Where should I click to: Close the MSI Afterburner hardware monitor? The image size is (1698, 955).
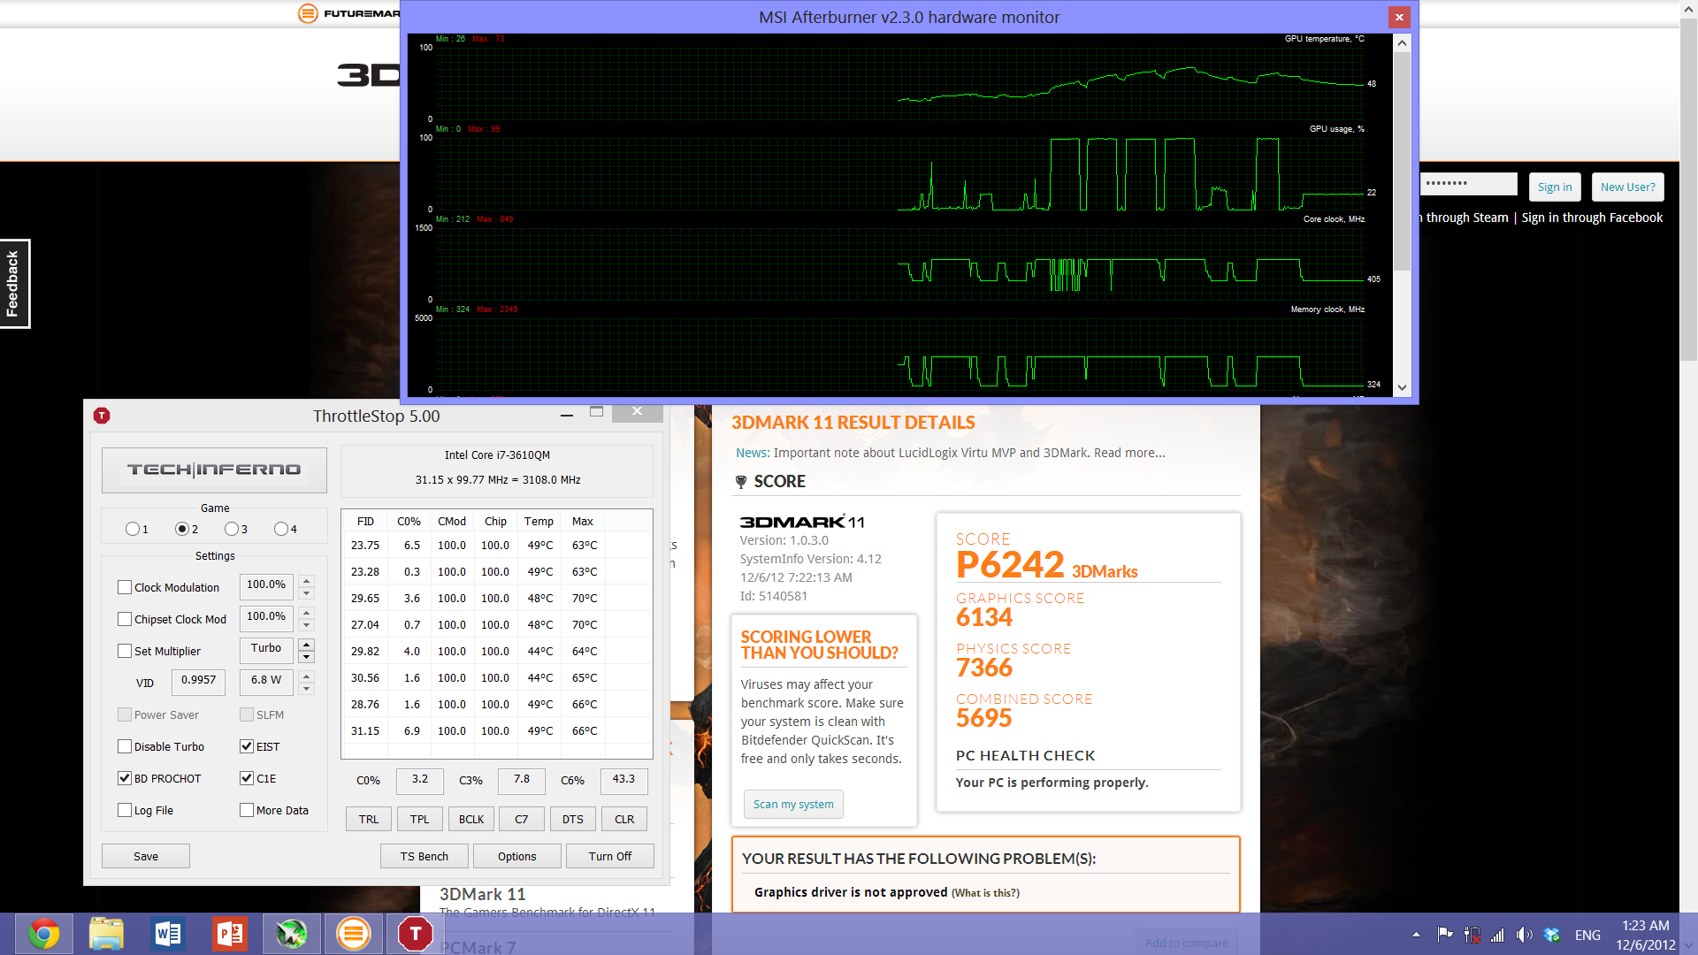[1399, 17]
